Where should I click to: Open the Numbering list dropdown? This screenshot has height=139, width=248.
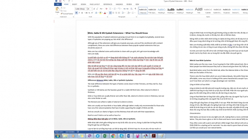pyautogui.click(x=117, y=9)
